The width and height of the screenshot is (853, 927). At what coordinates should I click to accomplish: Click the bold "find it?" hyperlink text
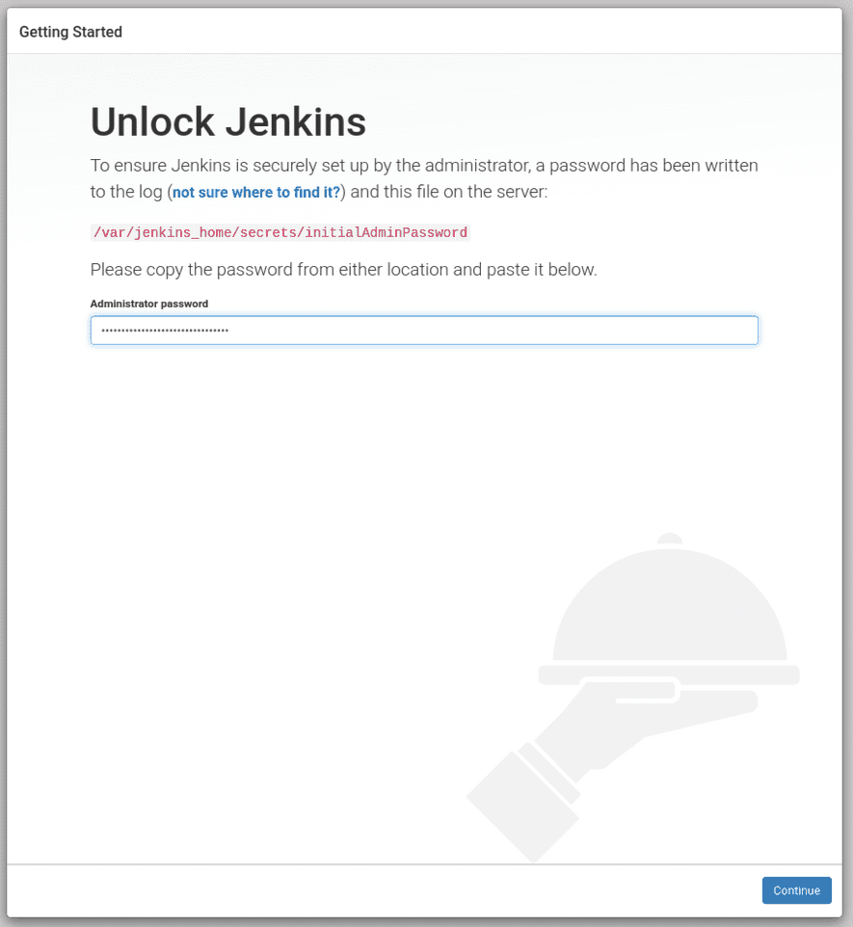click(x=318, y=192)
